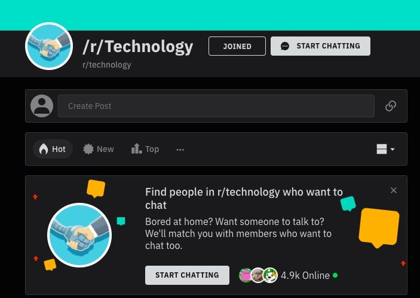Click the card view layout icon
420x298 pixels.
[x=382, y=149]
